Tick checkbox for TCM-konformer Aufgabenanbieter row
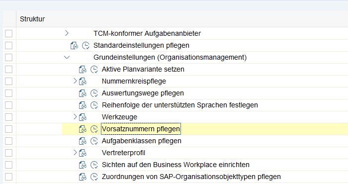Image resolution: width=348 pixels, height=184 pixels. pyautogui.click(x=8, y=33)
